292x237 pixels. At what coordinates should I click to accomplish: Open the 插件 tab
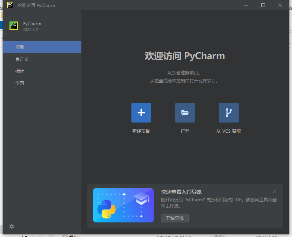[x=42, y=71]
